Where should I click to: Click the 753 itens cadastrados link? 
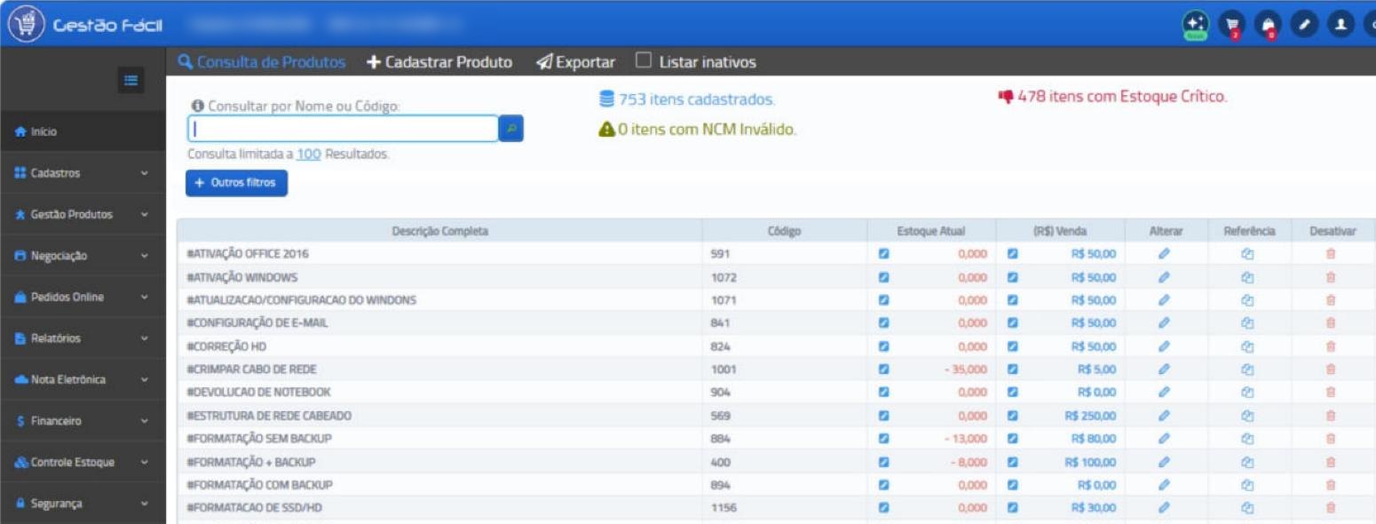click(687, 99)
